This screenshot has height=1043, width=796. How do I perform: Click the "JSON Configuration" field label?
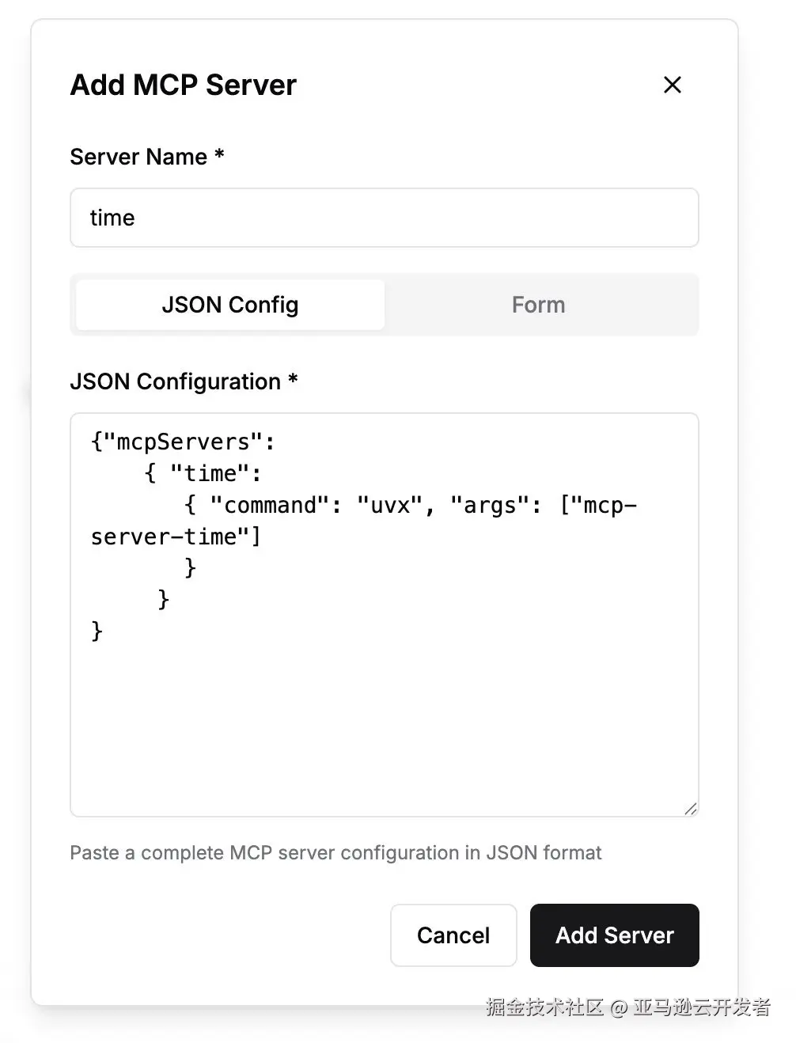coord(175,381)
